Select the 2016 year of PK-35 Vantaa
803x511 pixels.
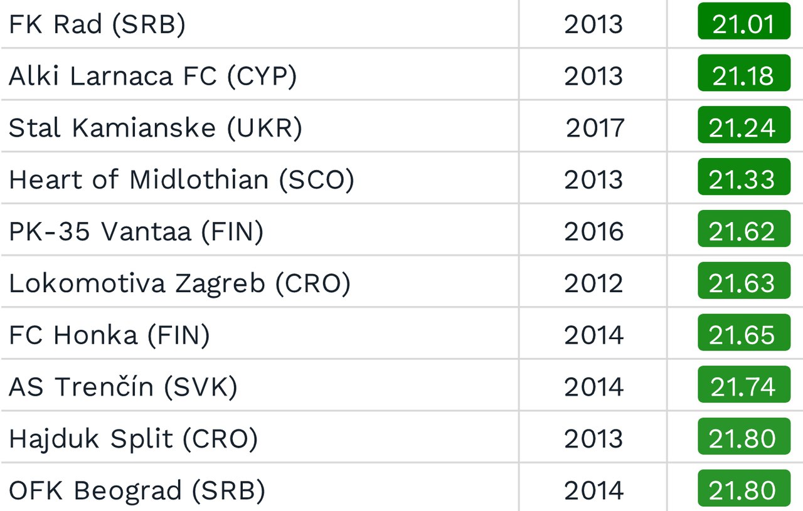593,231
